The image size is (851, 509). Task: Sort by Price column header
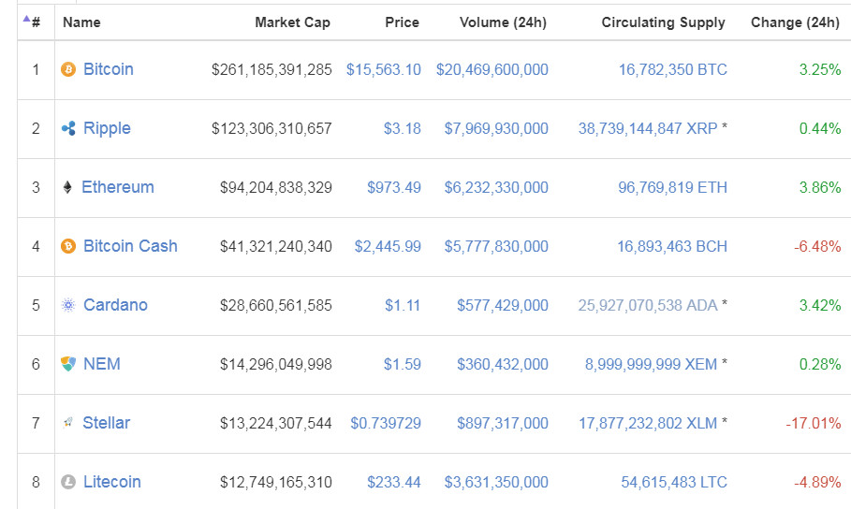[403, 22]
